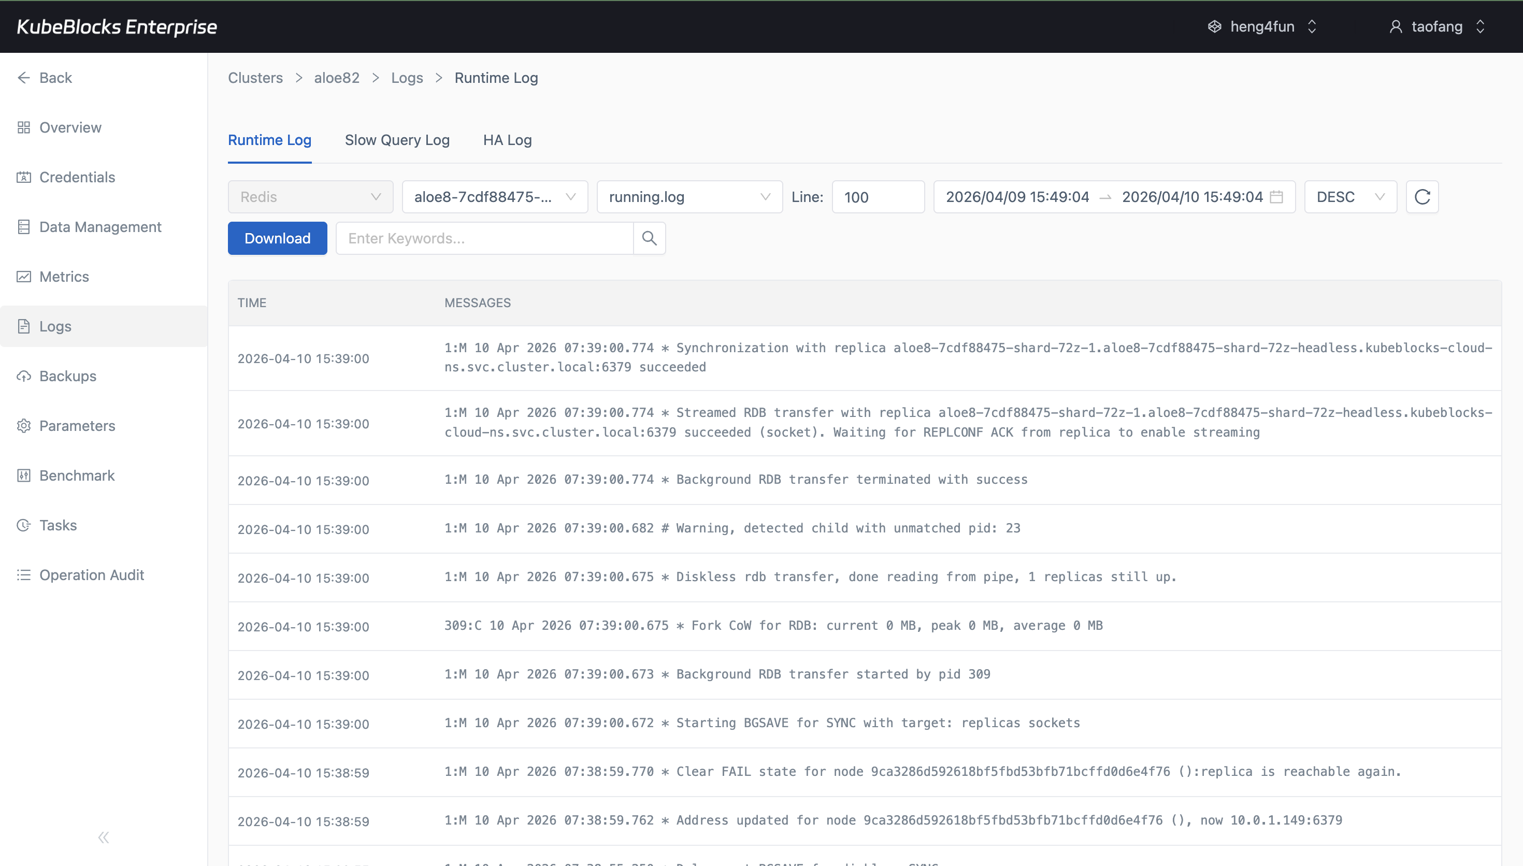Click the Benchmark gauge icon
Image resolution: width=1523 pixels, height=866 pixels.
24,475
